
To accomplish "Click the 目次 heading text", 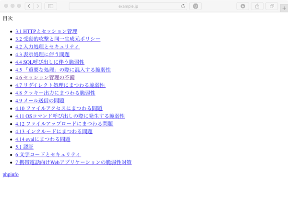I will pyautogui.click(x=8, y=18).
